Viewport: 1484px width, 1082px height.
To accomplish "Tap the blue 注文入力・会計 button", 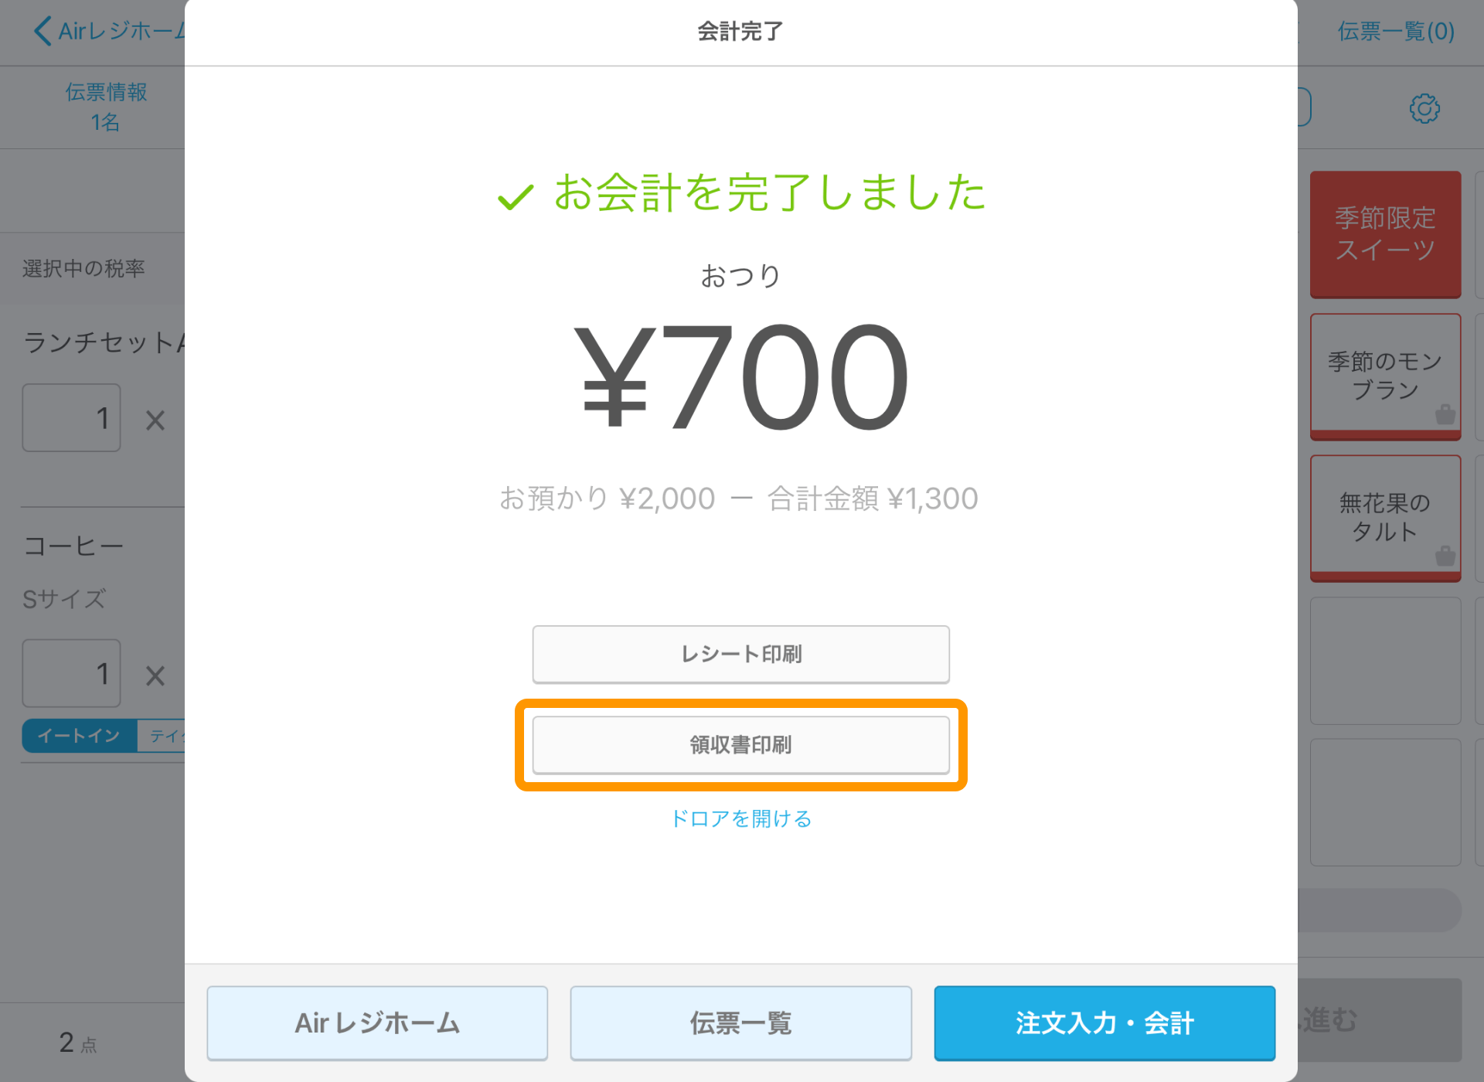I will pos(1104,1022).
